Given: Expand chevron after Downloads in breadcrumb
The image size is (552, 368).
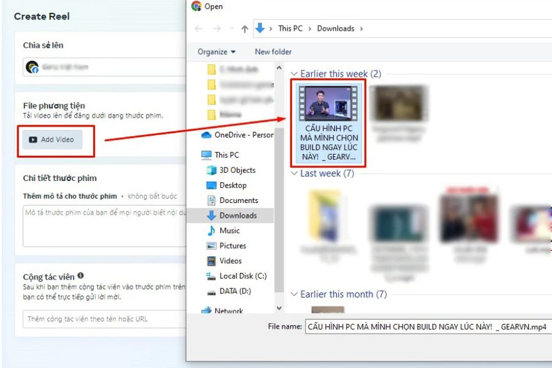Looking at the screenshot, I should pyautogui.click(x=361, y=29).
